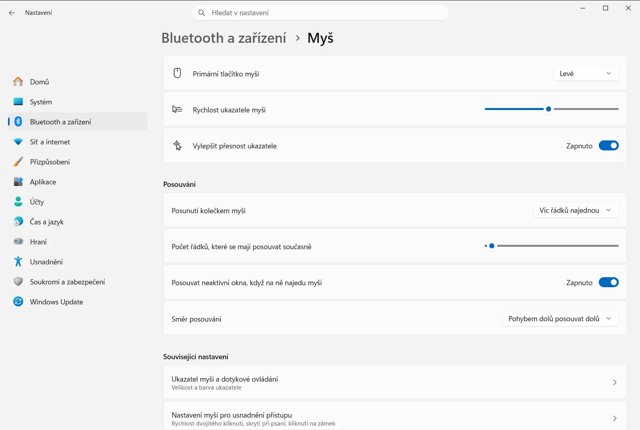Click the search magnifier icon

202,13
